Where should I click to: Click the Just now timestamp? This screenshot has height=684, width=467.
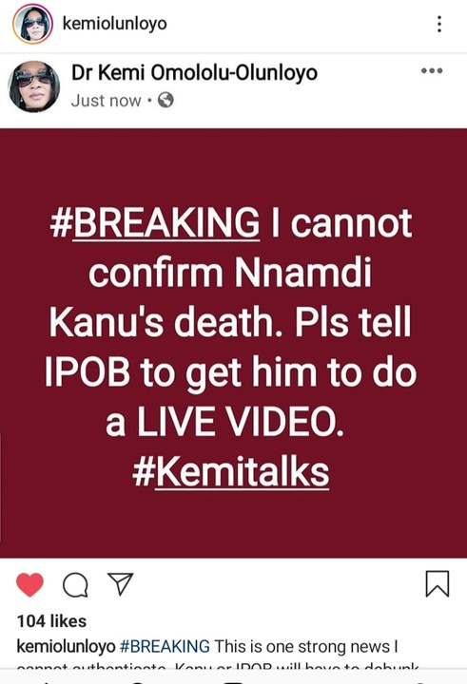click(107, 101)
